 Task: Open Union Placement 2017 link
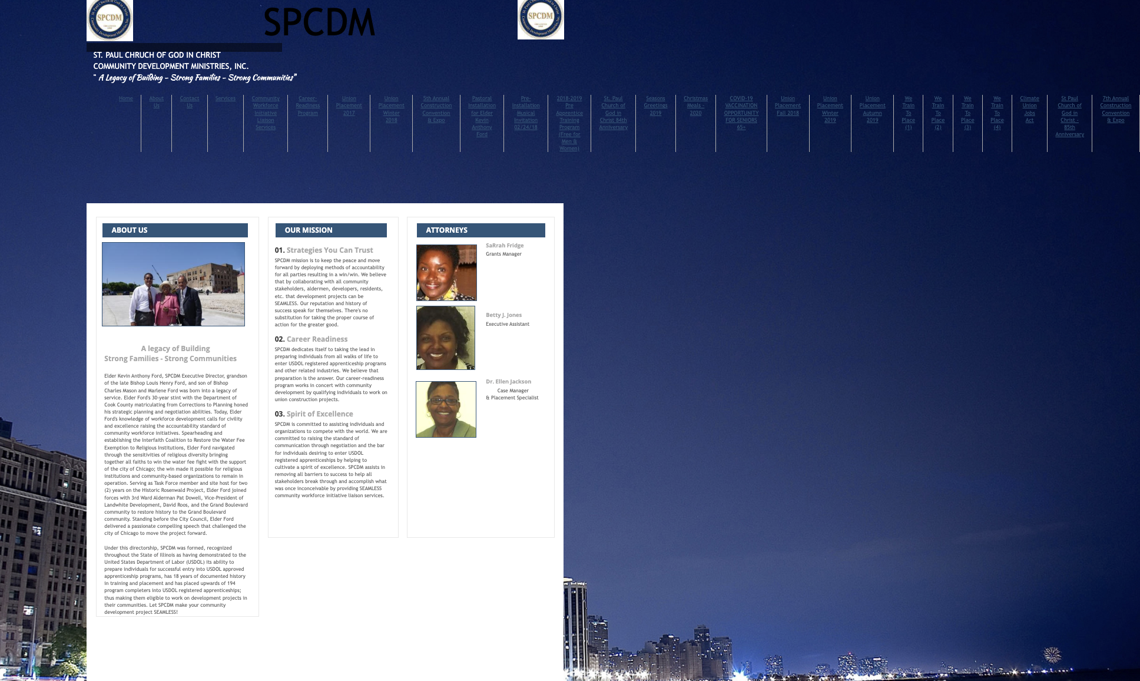tap(349, 105)
